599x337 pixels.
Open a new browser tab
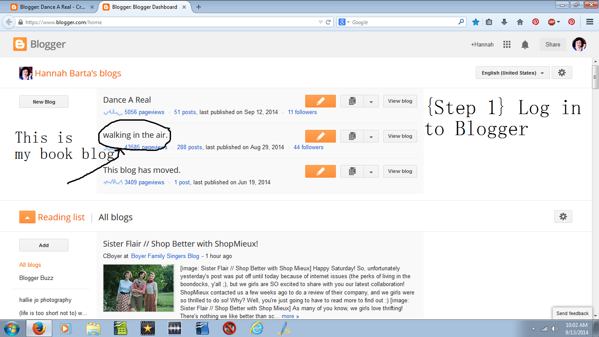coord(199,7)
